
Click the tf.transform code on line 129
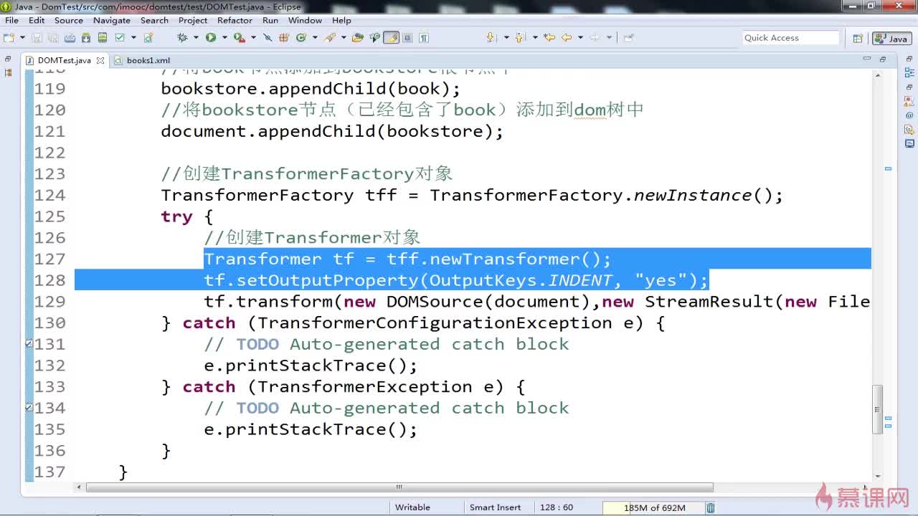[x=536, y=302]
